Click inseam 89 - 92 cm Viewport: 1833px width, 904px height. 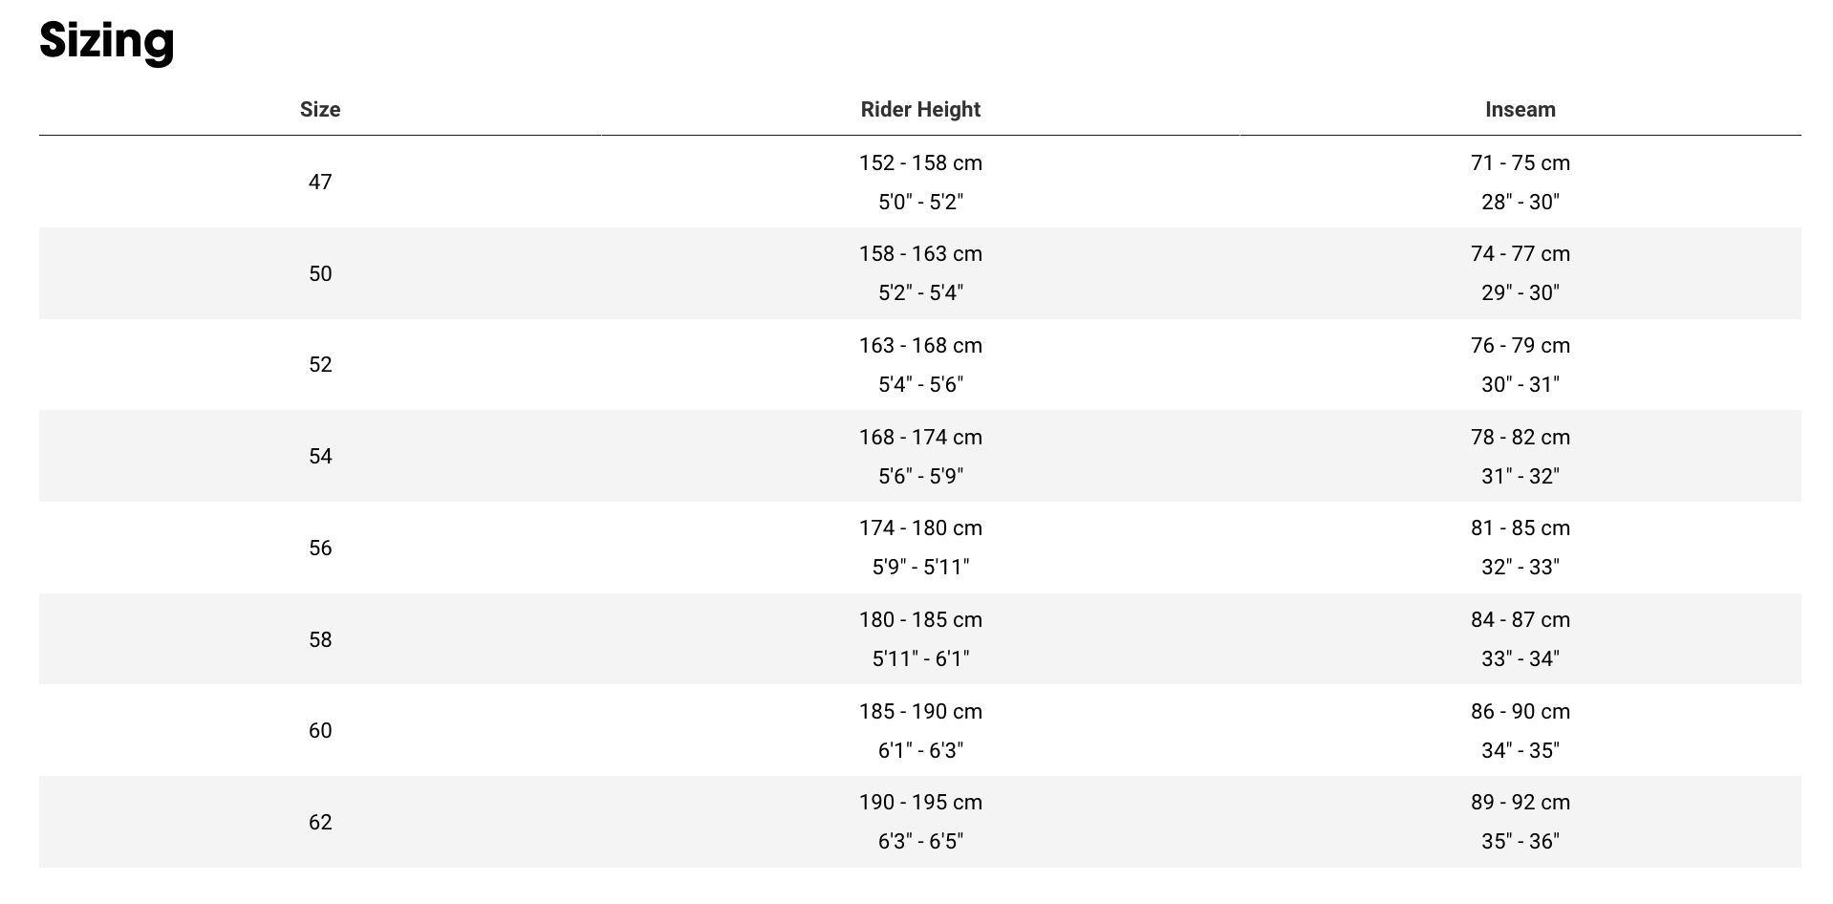(1520, 803)
